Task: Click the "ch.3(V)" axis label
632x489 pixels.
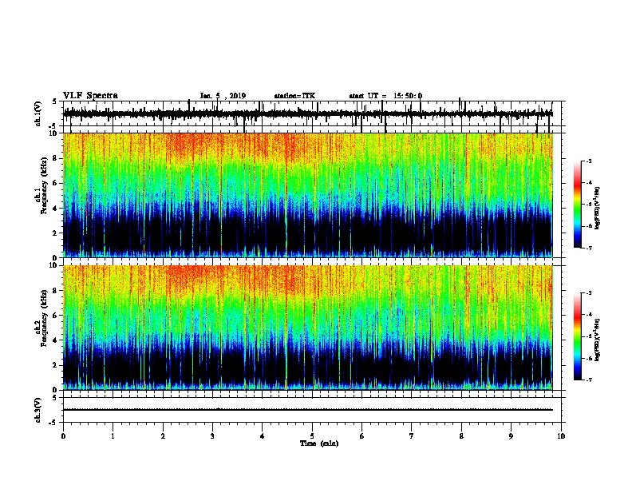Action: click(38, 411)
